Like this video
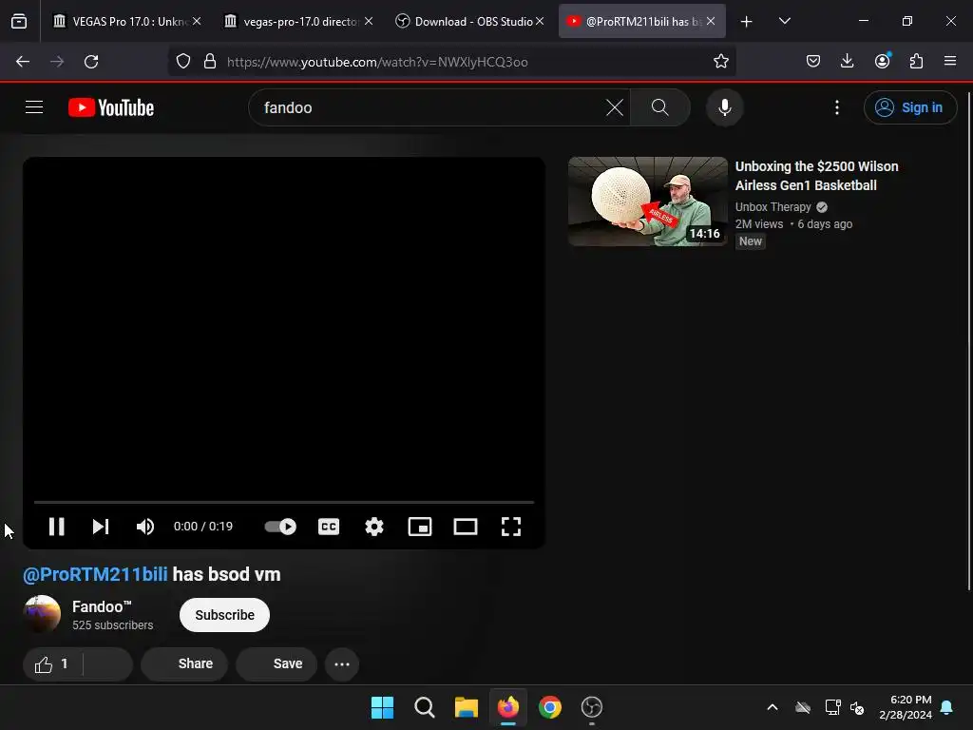973x730 pixels. (53, 664)
